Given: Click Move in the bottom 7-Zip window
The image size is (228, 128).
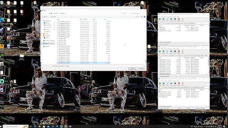Looking at the screenshot, I should (x=175, y=84).
